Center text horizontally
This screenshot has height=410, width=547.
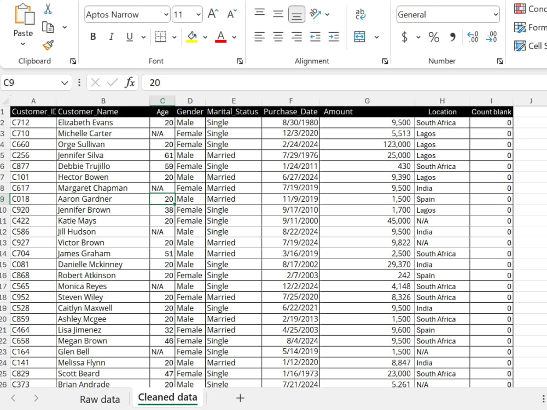point(278,37)
